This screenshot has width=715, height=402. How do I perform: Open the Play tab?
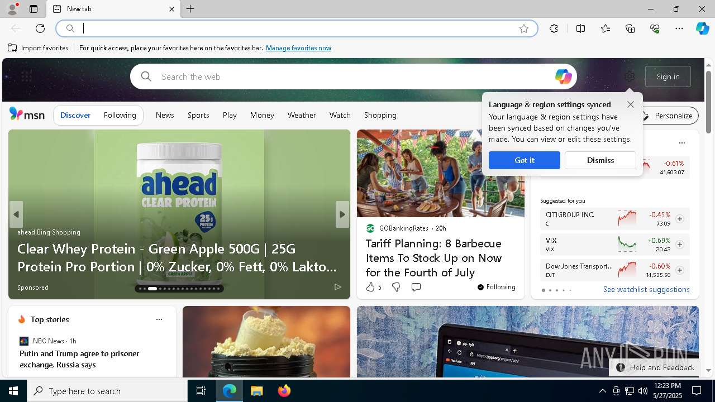click(230, 115)
